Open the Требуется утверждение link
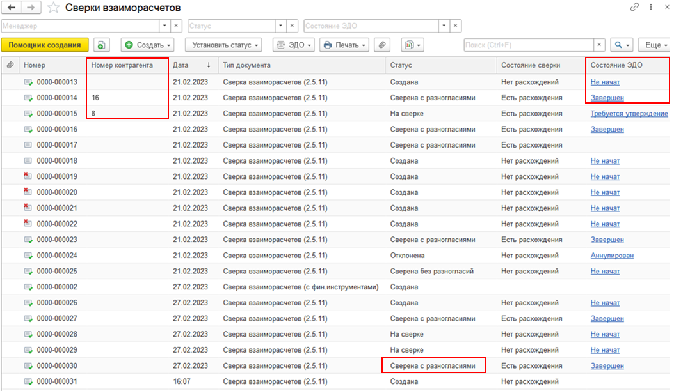 click(x=629, y=114)
